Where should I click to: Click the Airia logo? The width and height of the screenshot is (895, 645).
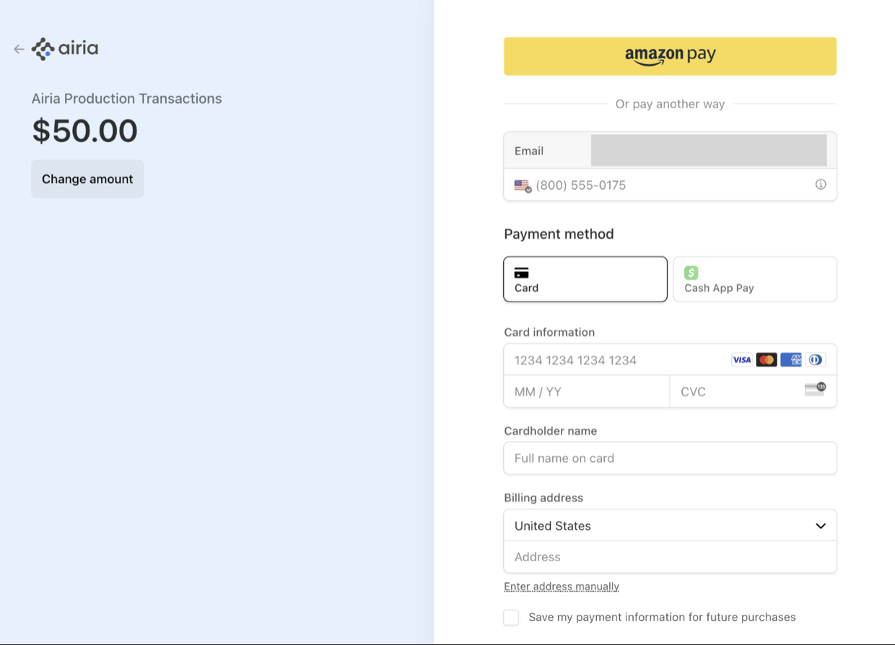point(65,49)
